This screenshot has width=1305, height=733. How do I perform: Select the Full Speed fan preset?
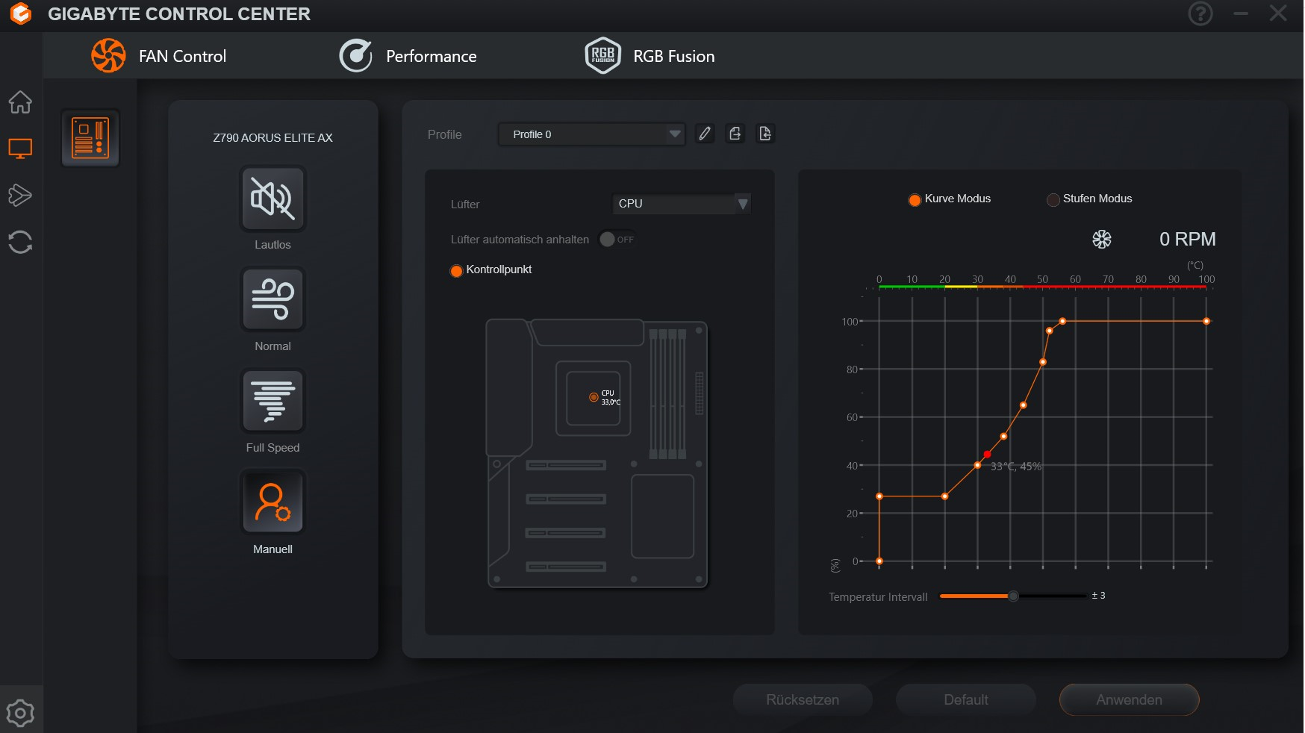(272, 401)
